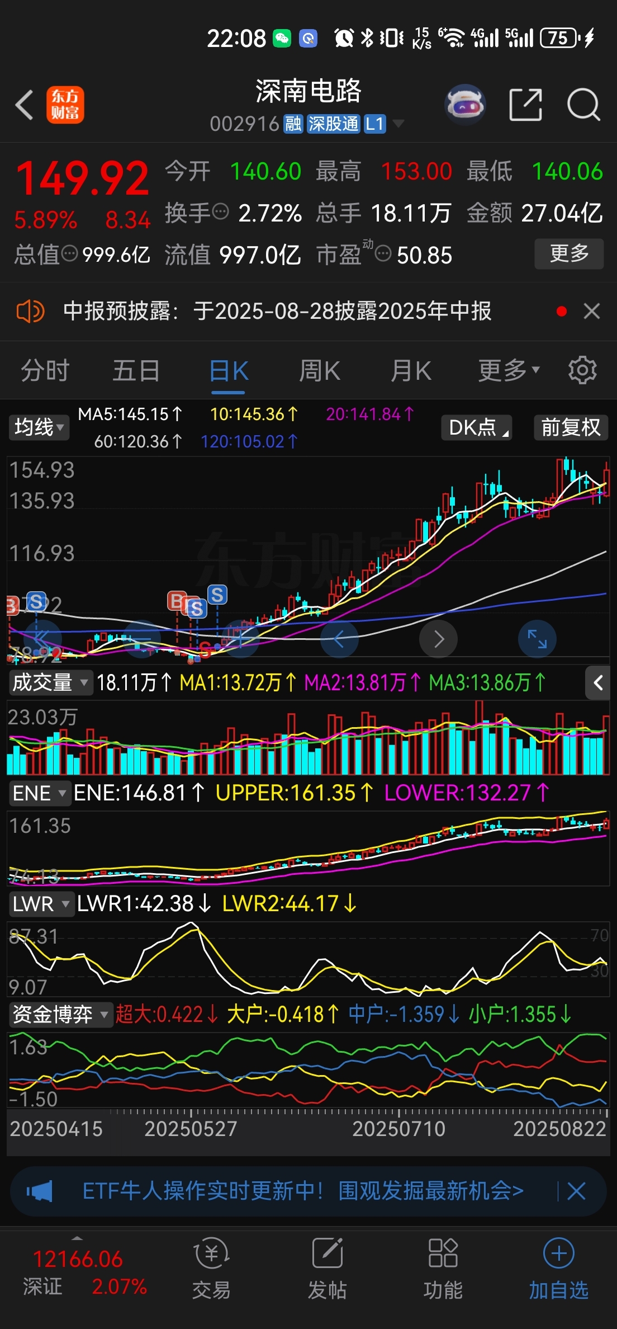The image size is (617, 1329).
Task: Tap the 融 margin badge
Action: [x=293, y=124]
